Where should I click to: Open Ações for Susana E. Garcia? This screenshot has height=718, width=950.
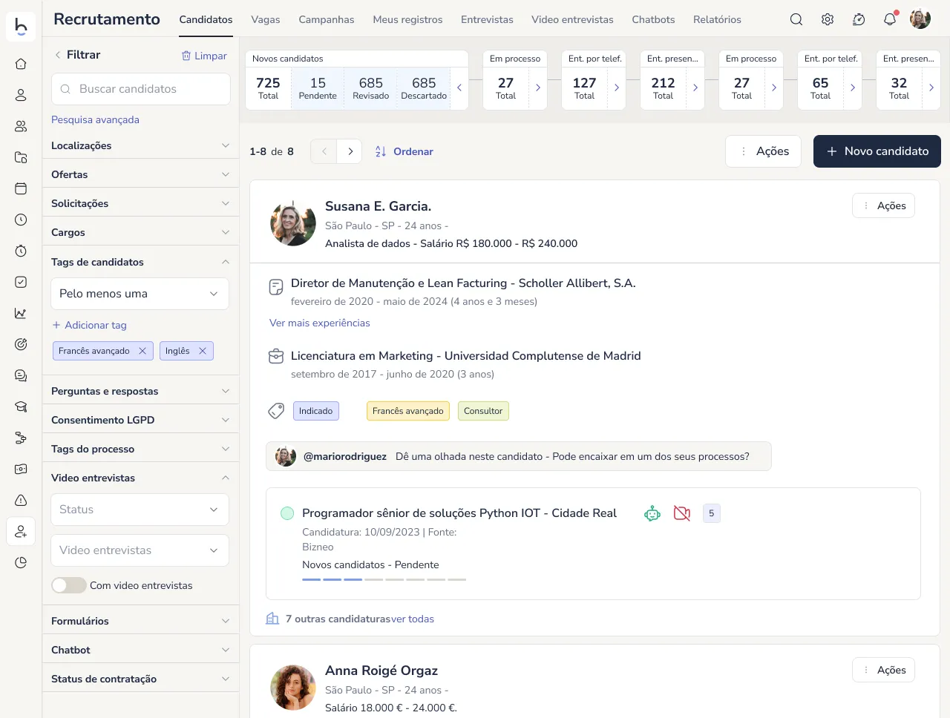[x=883, y=205]
